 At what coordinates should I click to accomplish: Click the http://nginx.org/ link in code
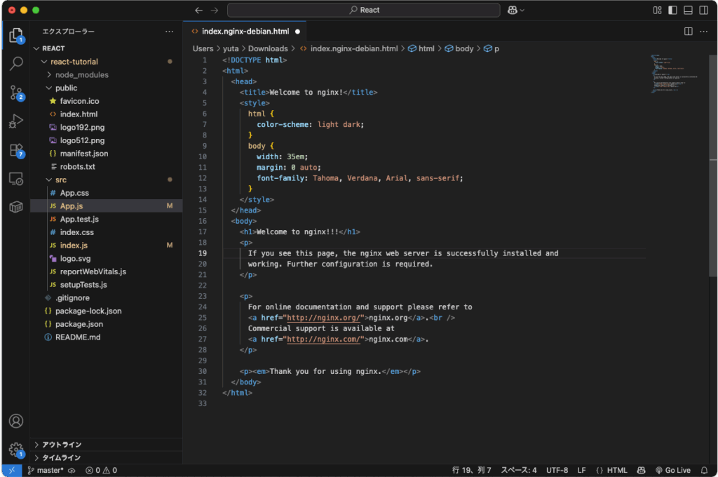(x=323, y=318)
